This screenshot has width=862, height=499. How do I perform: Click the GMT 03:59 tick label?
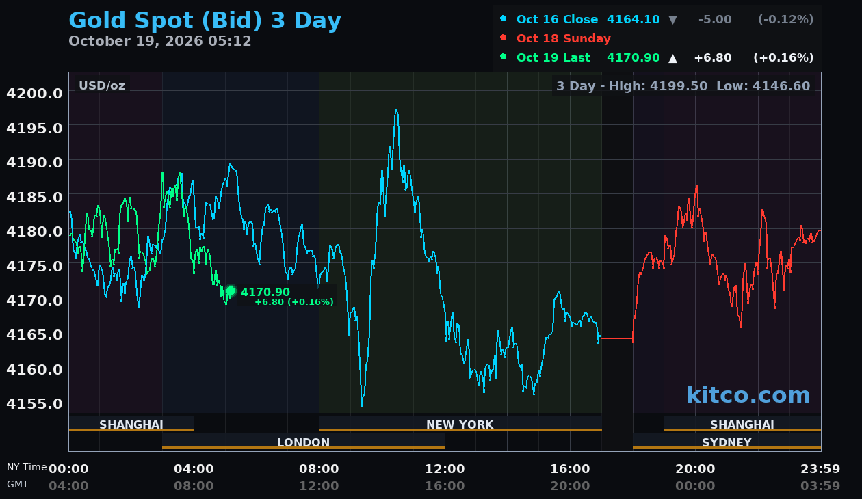[x=820, y=486]
